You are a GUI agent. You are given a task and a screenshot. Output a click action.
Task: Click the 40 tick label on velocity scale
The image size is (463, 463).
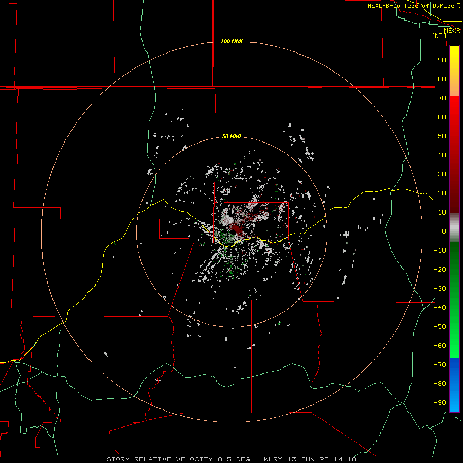click(x=442, y=155)
